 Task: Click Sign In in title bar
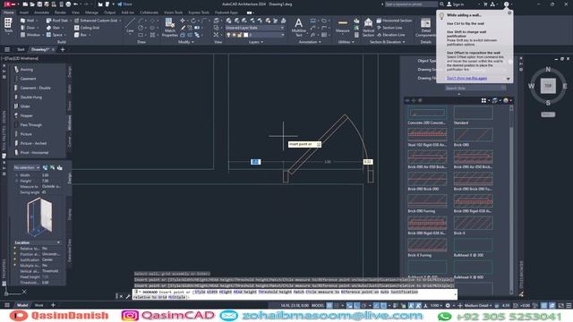(x=456, y=4)
